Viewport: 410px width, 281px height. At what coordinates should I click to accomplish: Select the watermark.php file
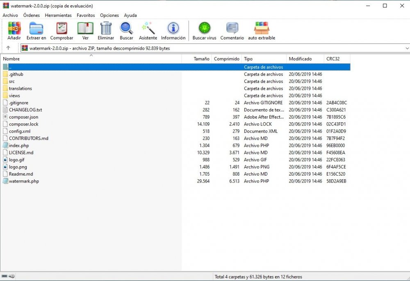(x=24, y=181)
